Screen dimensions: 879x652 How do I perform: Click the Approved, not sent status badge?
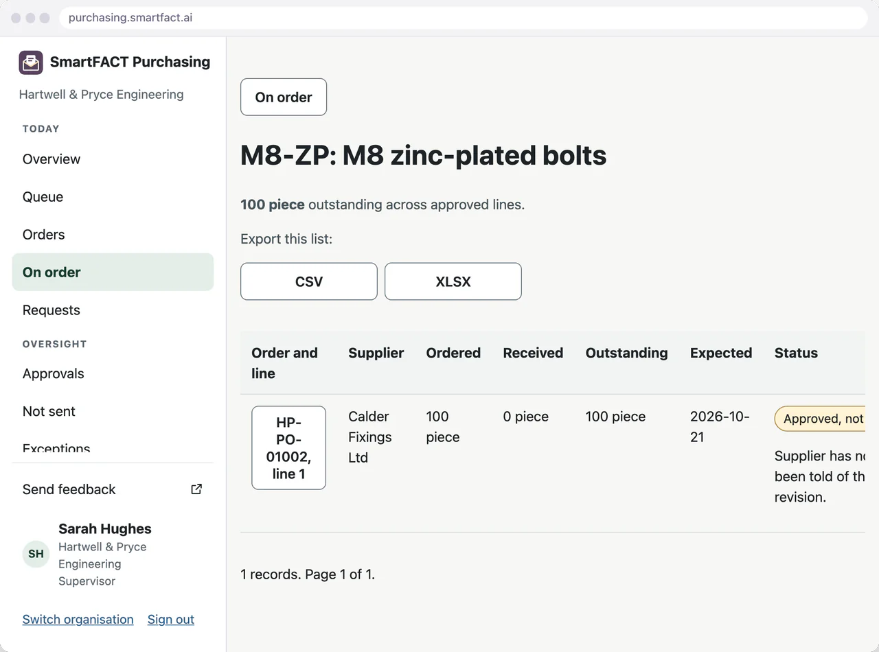(820, 419)
